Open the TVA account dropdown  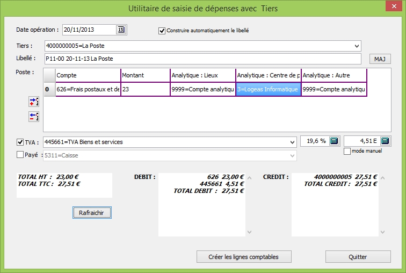(292, 142)
